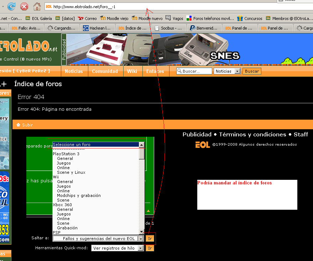Select 'PlayStation 3' in forum list

96,154
